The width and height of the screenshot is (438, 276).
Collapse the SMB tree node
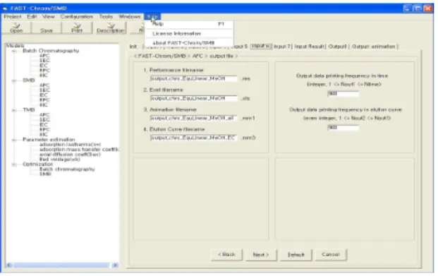click(x=13, y=80)
